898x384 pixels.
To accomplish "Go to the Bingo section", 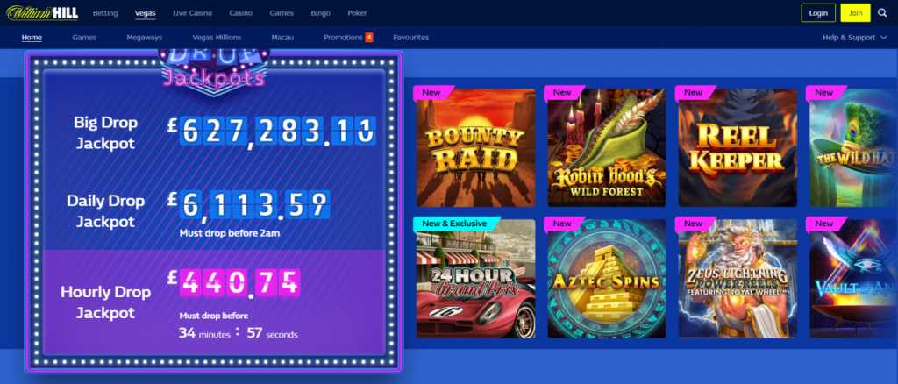I will [x=320, y=12].
